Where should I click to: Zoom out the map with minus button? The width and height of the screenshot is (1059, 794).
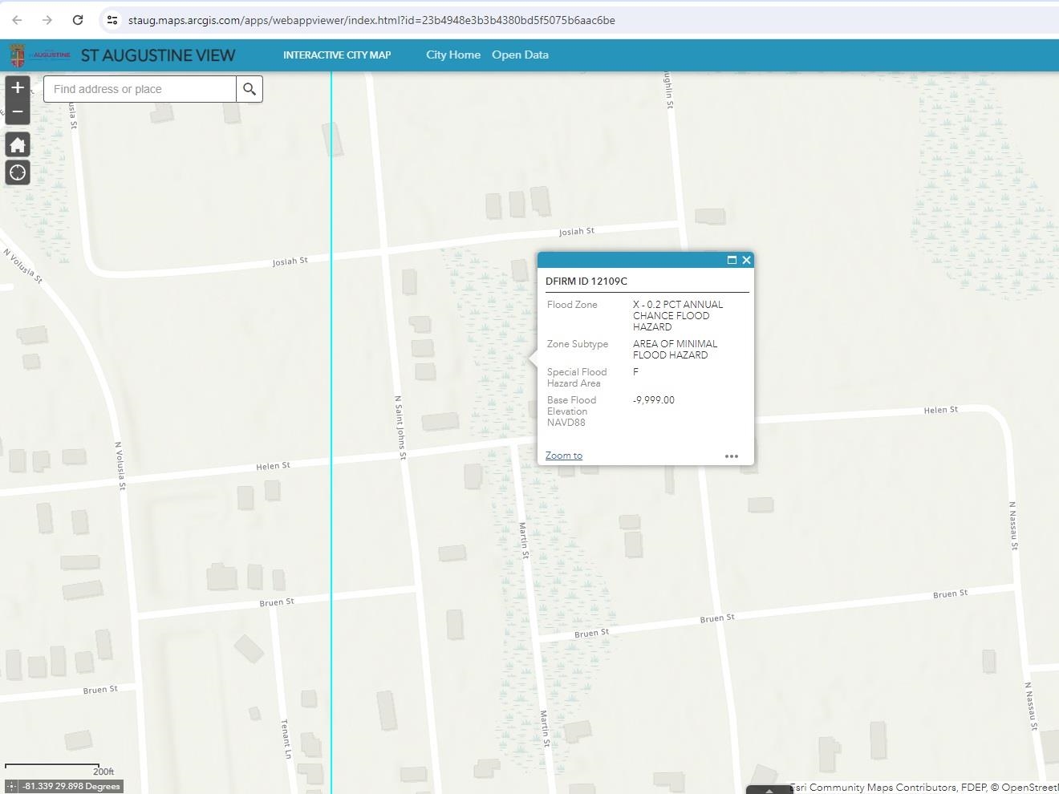pyautogui.click(x=18, y=112)
